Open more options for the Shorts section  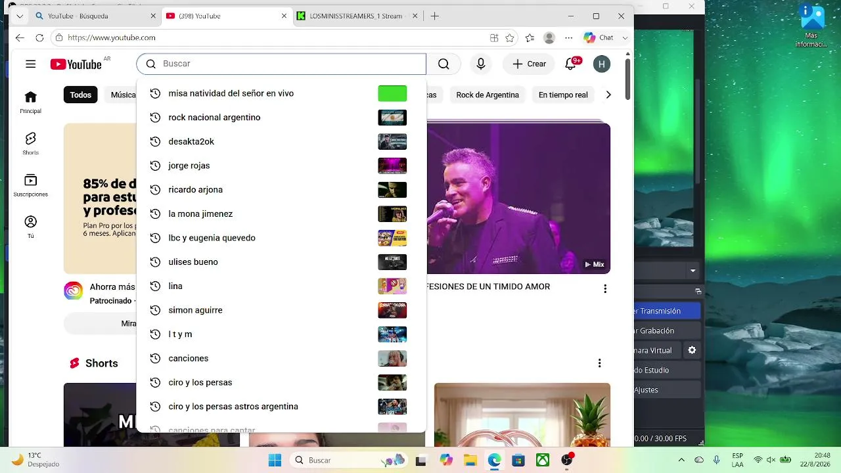pos(599,363)
